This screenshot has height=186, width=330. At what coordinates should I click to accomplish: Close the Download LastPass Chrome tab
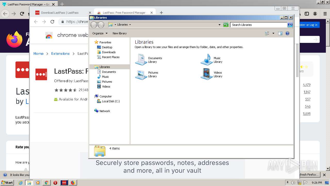coord(90,13)
